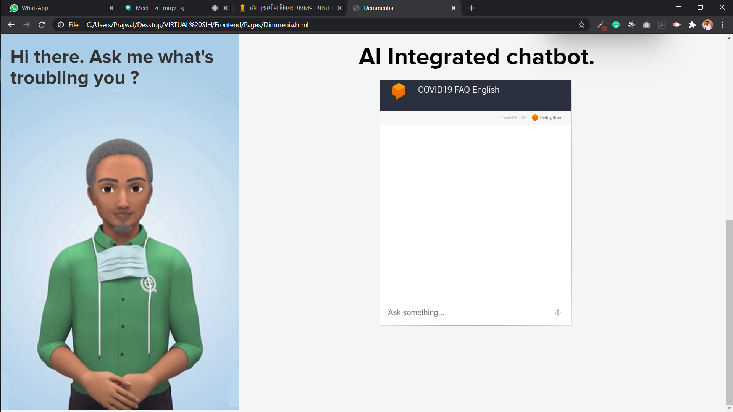Reload the current page

tap(42, 25)
